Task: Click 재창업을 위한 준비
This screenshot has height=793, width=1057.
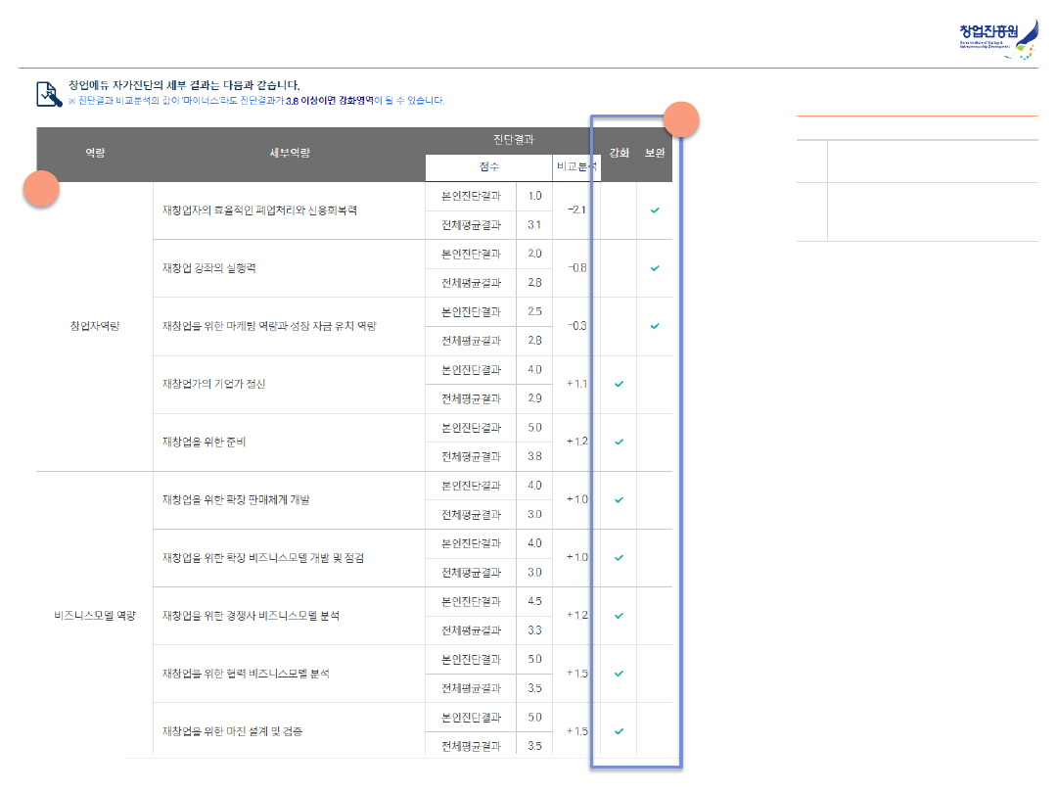Action: (205, 443)
